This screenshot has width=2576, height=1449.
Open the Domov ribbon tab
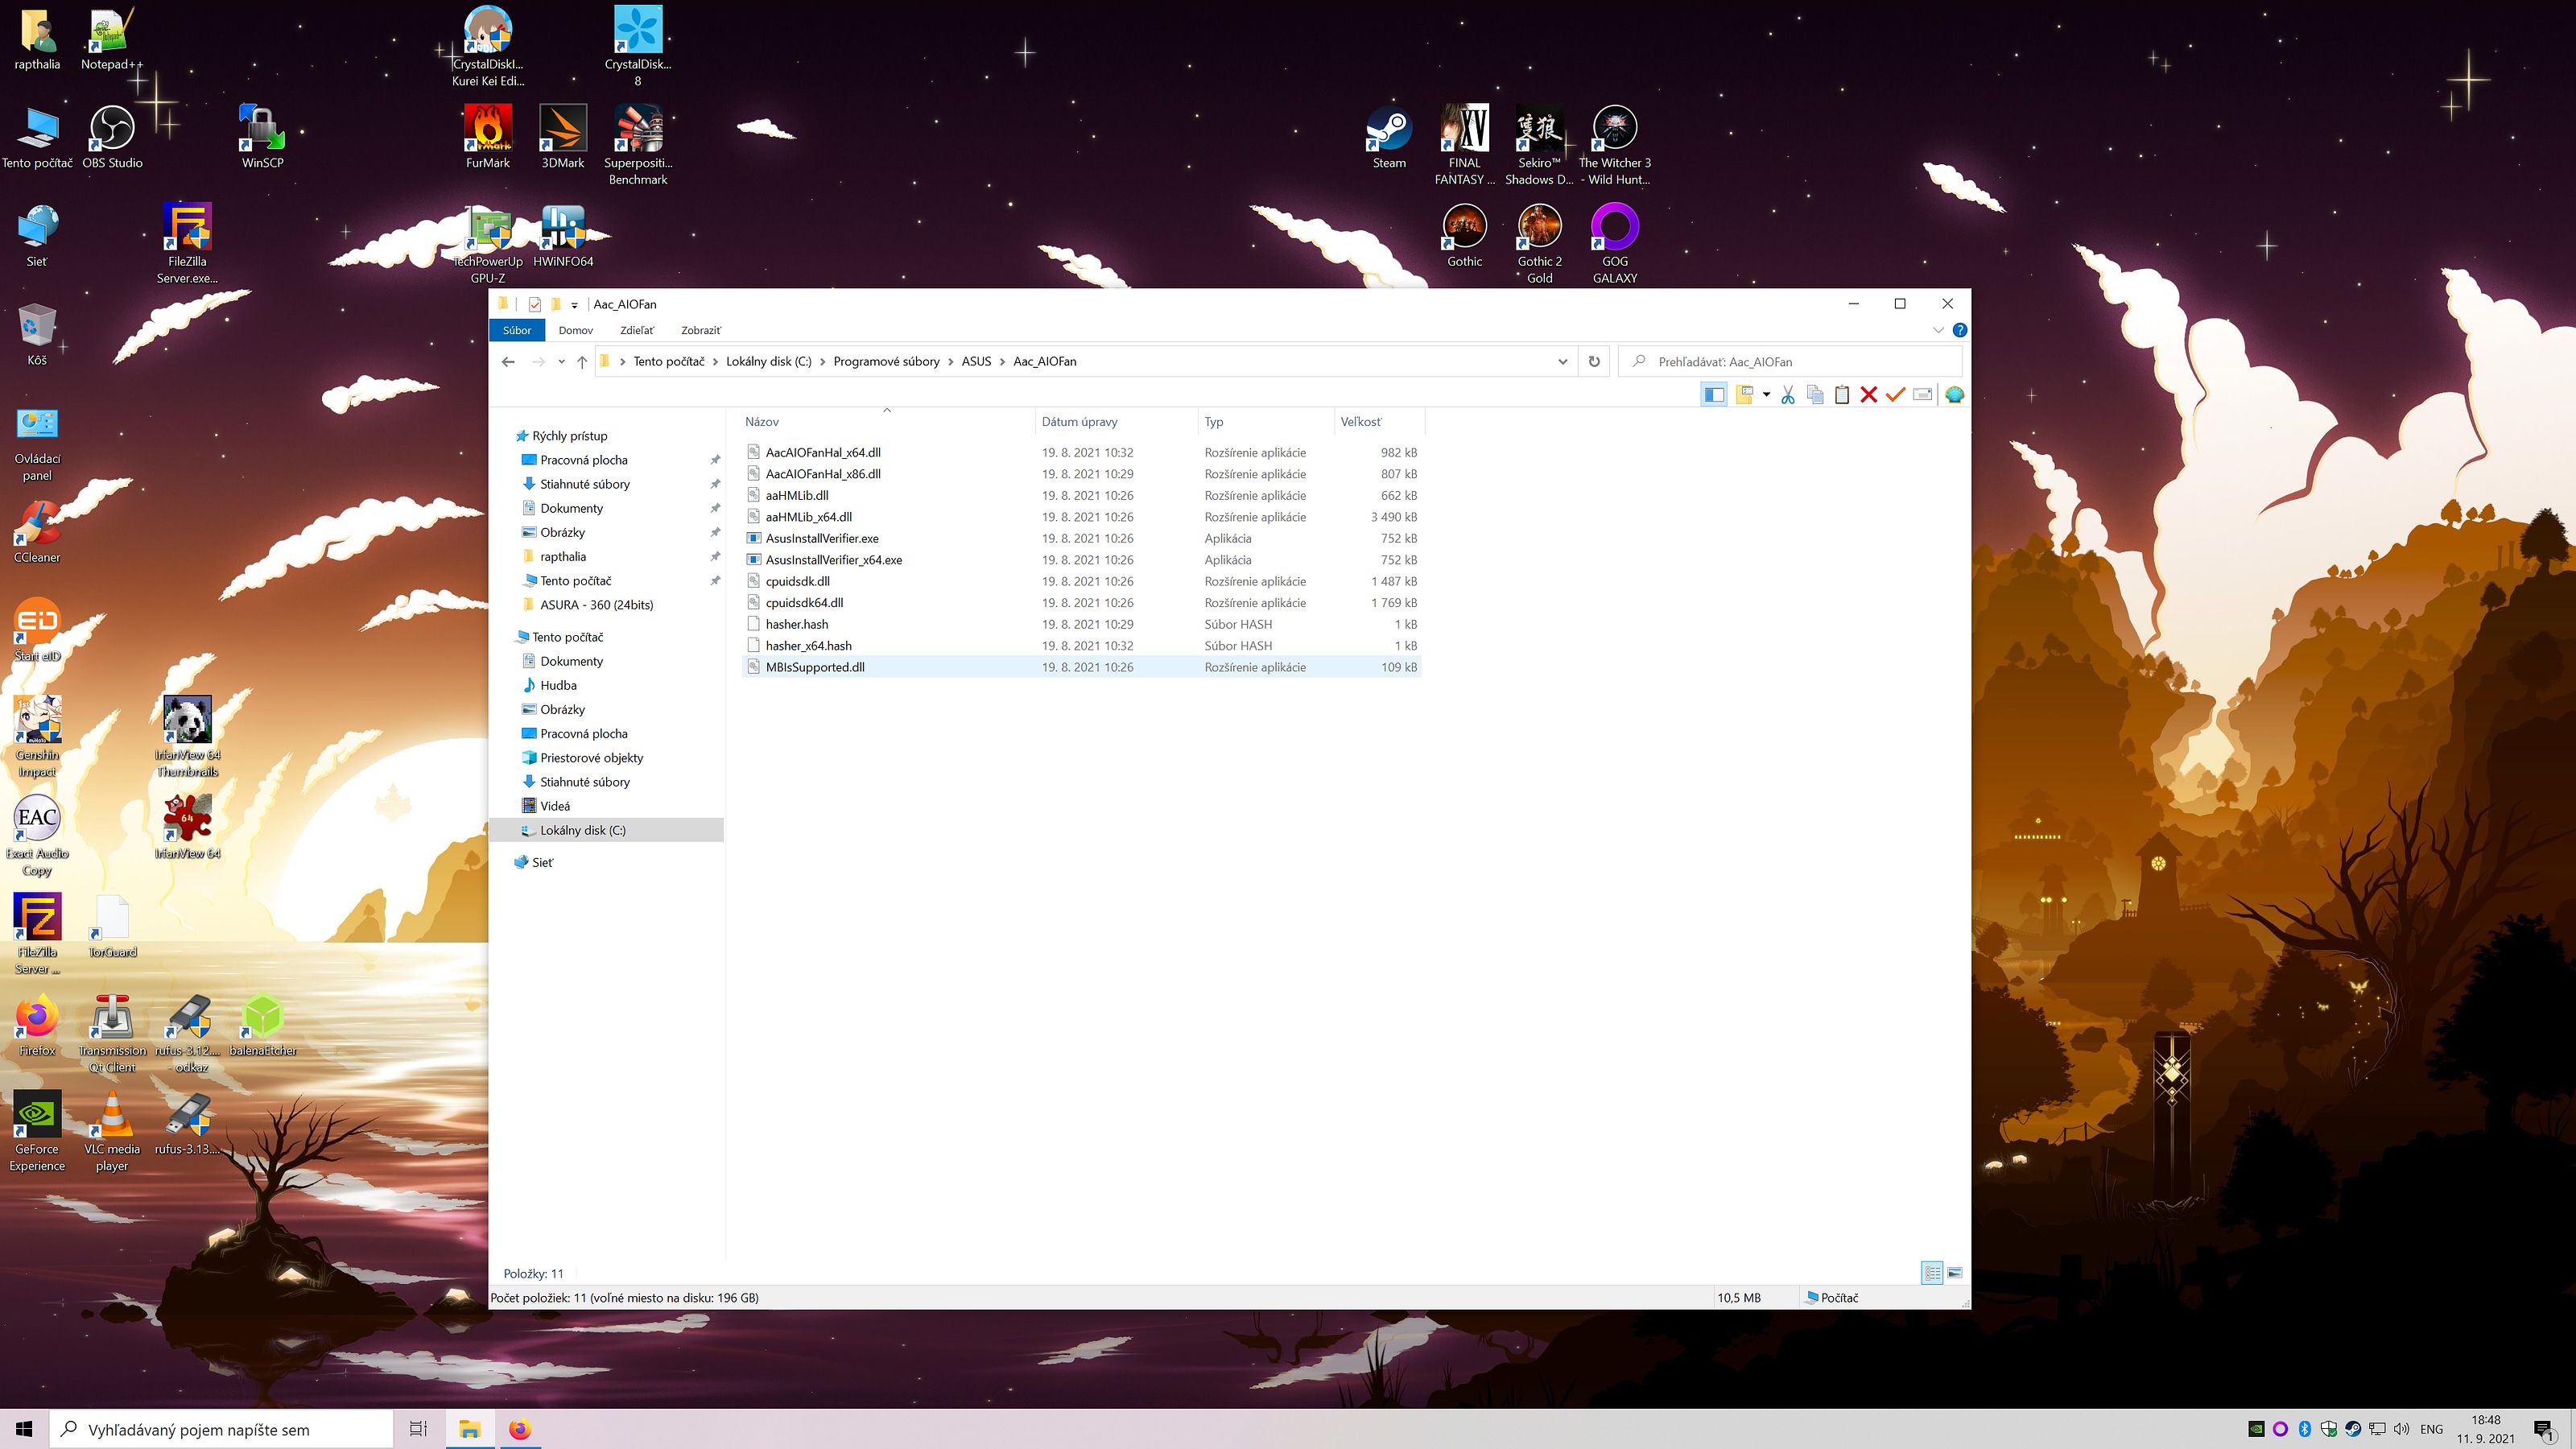pyautogui.click(x=575, y=330)
